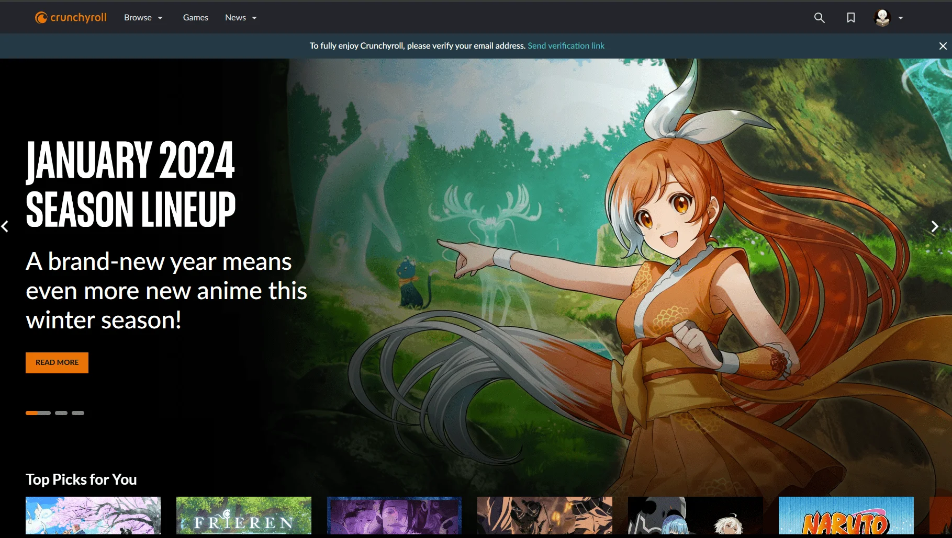Open the blue-haired slime character thumbnail
Image resolution: width=952 pixels, height=538 pixels.
point(696,516)
